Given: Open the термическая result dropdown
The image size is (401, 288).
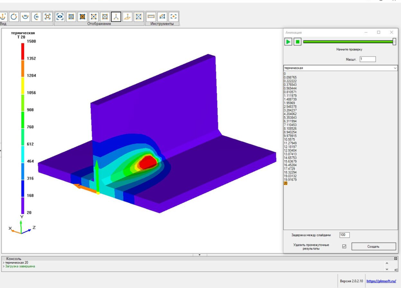Looking at the screenshot, I should 341,68.
